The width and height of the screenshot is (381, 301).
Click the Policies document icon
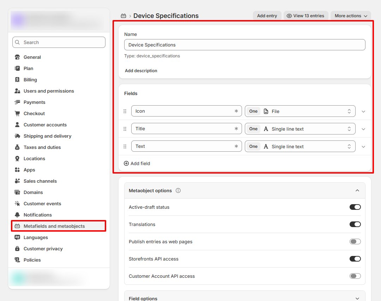click(17, 260)
